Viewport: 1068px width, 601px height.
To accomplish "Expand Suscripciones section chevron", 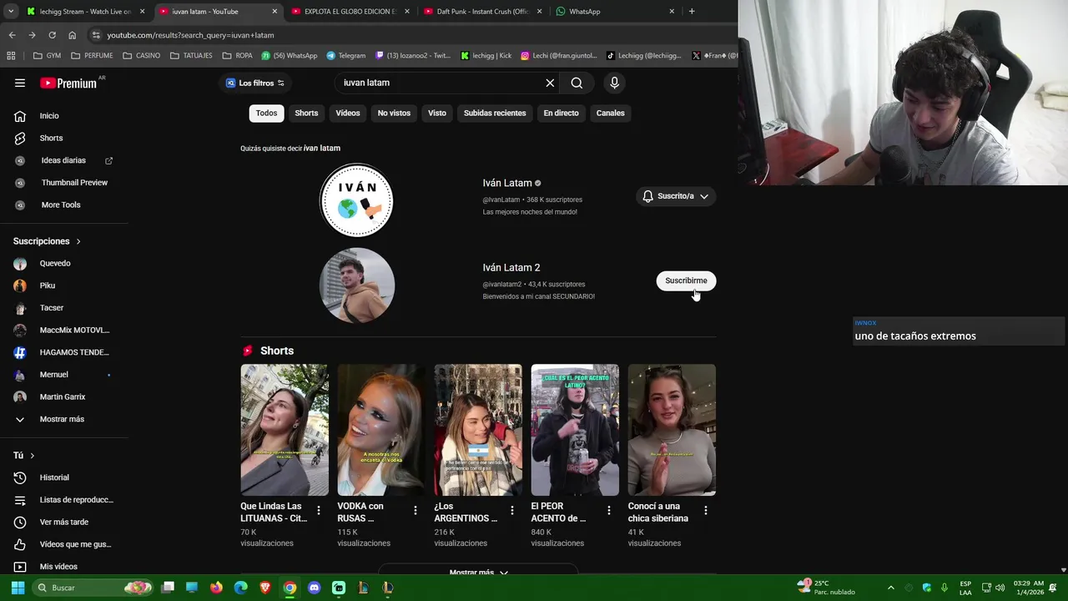I will (x=78, y=241).
